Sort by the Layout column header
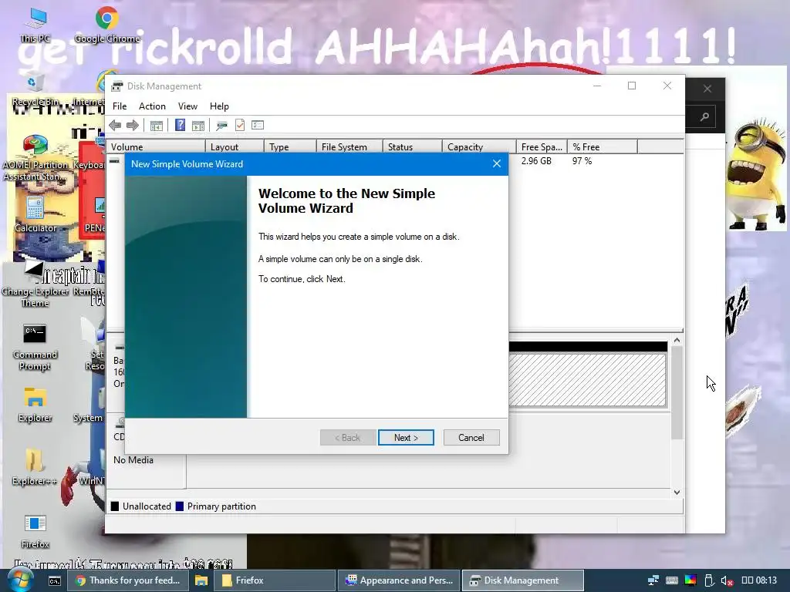Screen dimensions: 790x592 click(x=235, y=147)
